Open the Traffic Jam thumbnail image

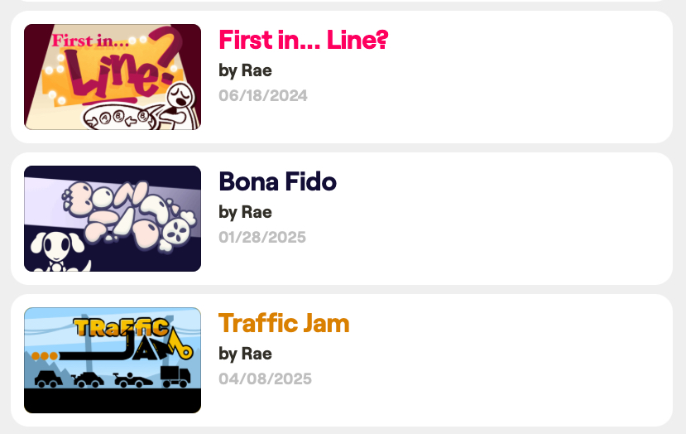[x=113, y=360]
